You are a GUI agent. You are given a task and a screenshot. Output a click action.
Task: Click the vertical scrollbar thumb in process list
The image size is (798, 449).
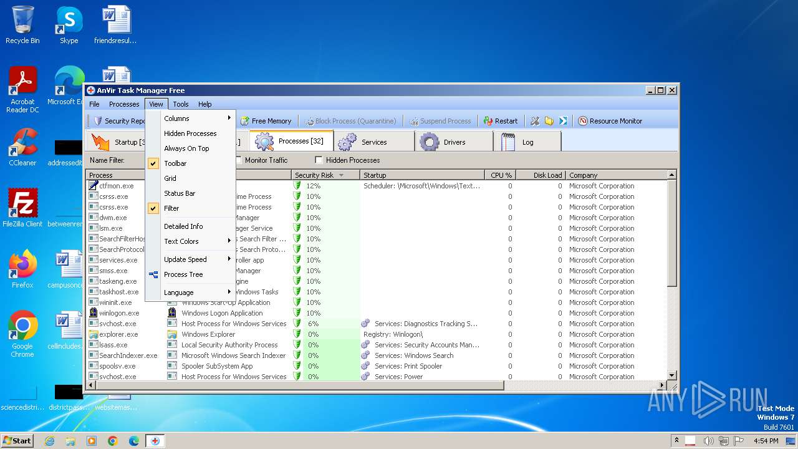point(672,234)
